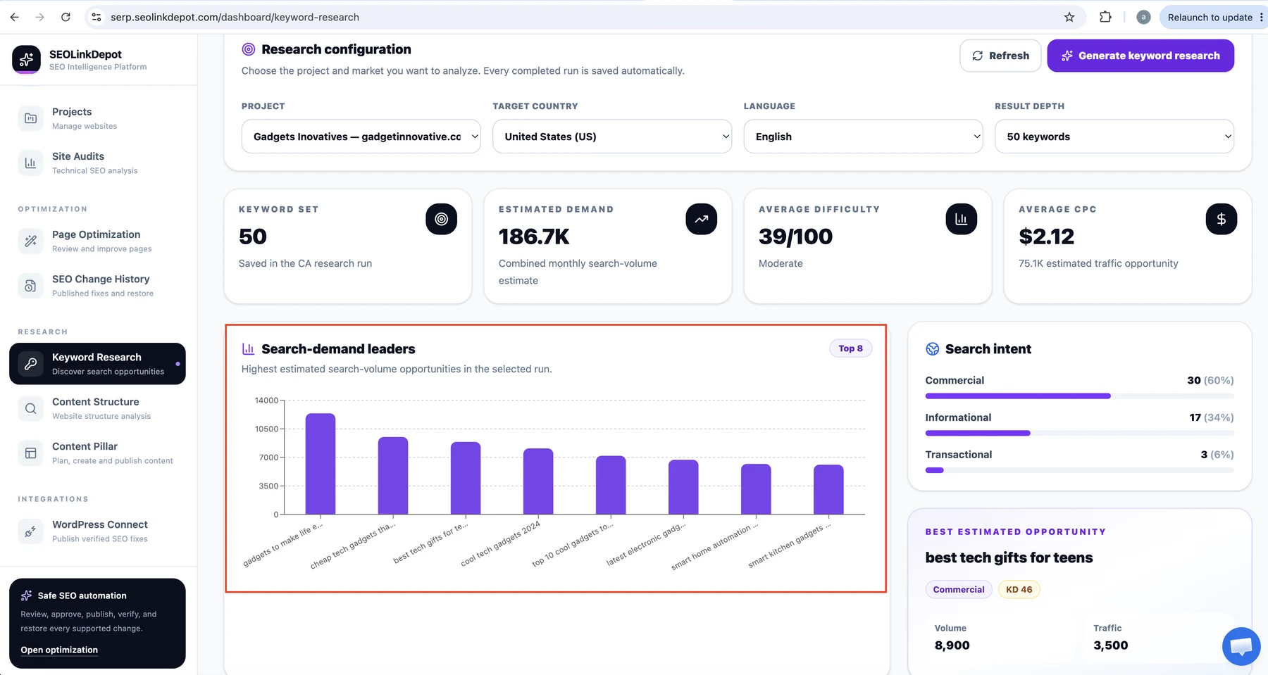Click the Estimated Demand trend icon

pos(701,219)
